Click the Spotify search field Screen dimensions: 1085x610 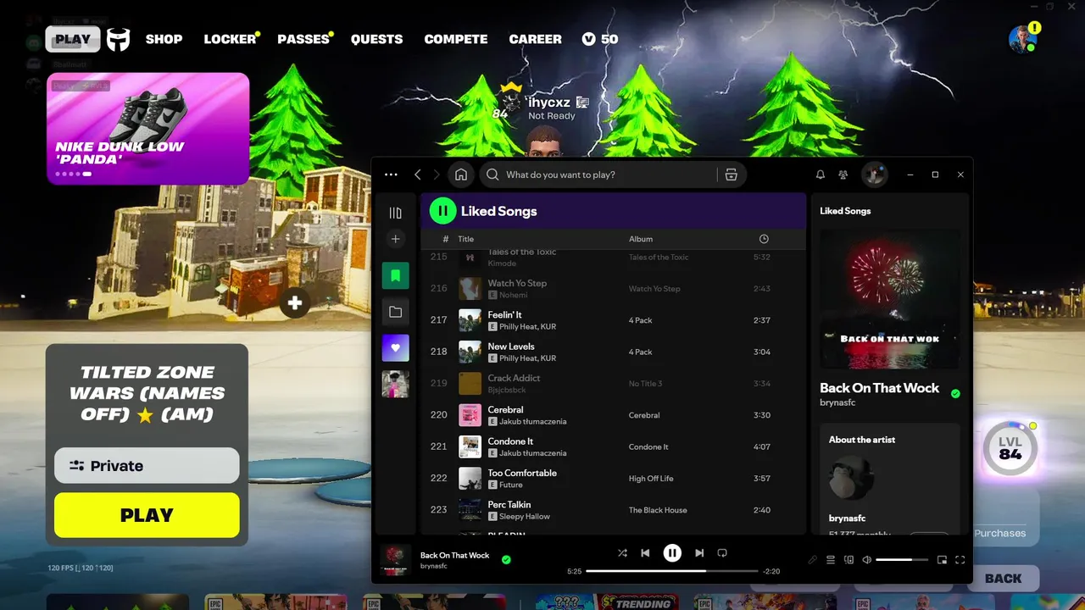598,175
